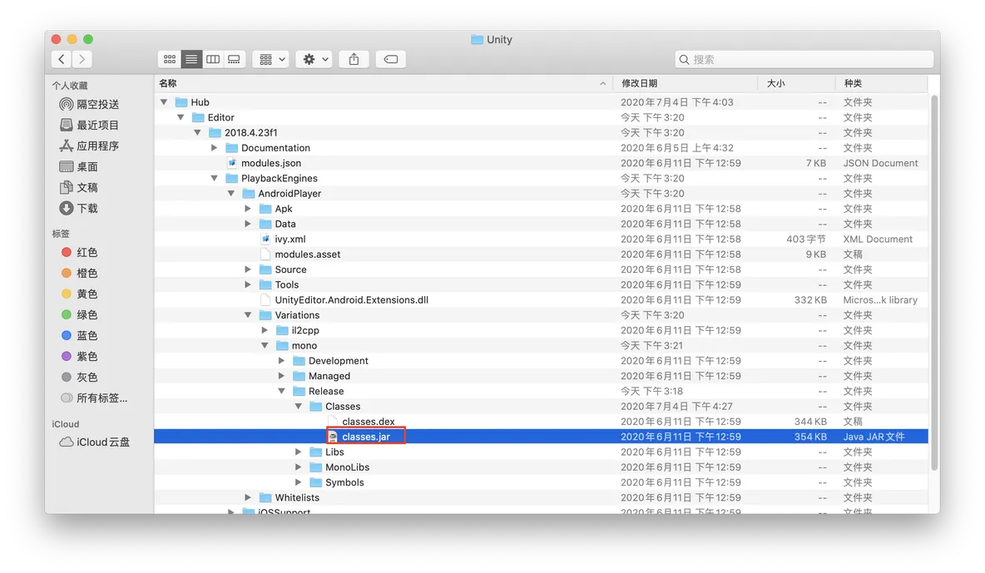The width and height of the screenshot is (985, 573).
Task: Select the blue tag (蓝色)
Action: point(79,335)
